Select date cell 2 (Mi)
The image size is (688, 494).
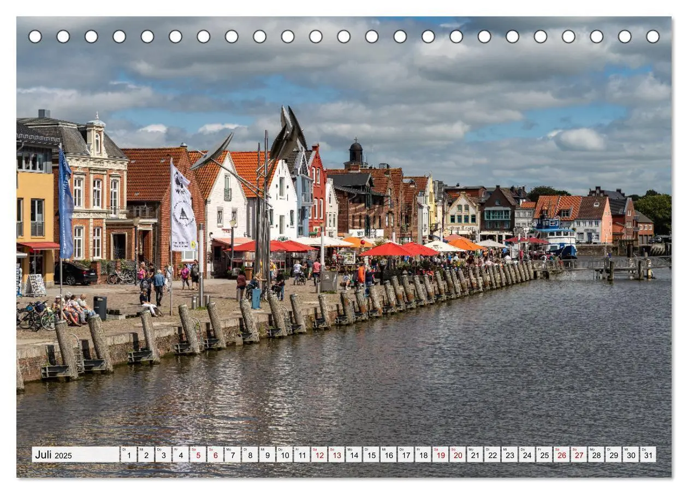point(146,455)
